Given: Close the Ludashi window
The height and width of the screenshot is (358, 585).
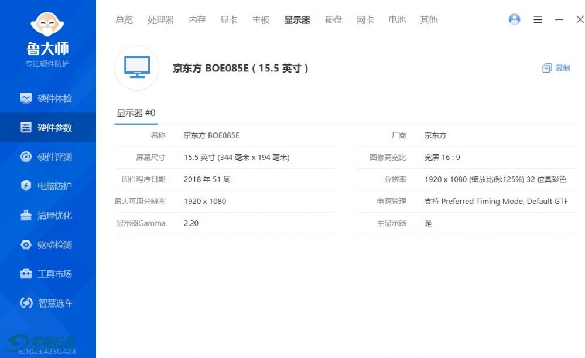Looking at the screenshot, I should point(580,19).
